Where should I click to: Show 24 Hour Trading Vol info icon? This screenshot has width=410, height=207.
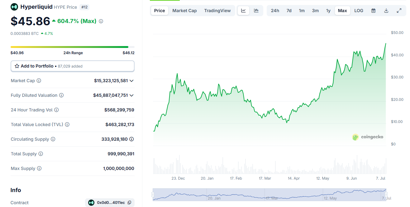click(56, 110)
